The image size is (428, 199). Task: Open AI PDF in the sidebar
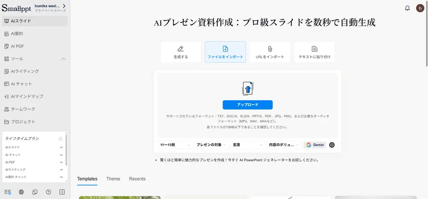pyautogui.click(x=35, y=46)
